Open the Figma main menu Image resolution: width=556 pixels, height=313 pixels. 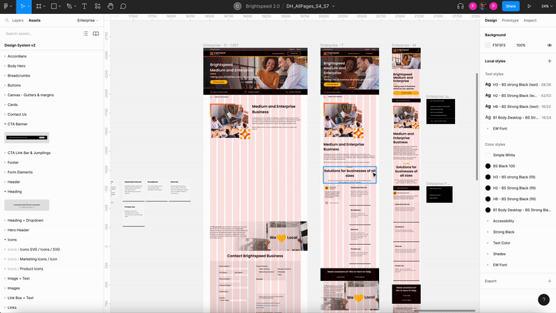pos(6,6)
